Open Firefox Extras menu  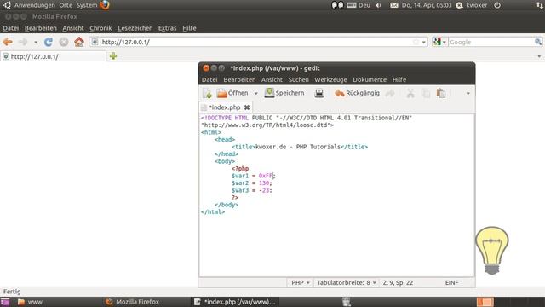pos(167,28)
